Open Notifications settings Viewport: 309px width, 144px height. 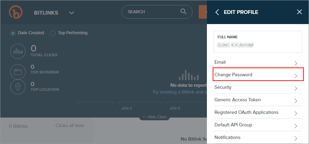[x=258, y=138]
